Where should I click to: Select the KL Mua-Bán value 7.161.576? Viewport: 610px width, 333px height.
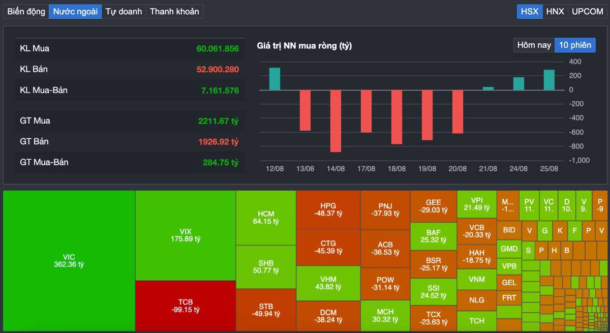[220, 90]
